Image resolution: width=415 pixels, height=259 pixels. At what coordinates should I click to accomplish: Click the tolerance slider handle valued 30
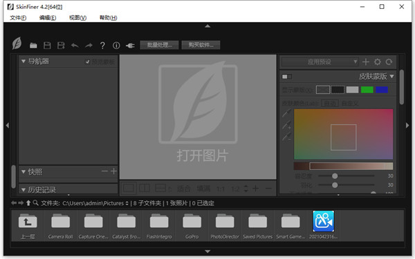point(335,175)
